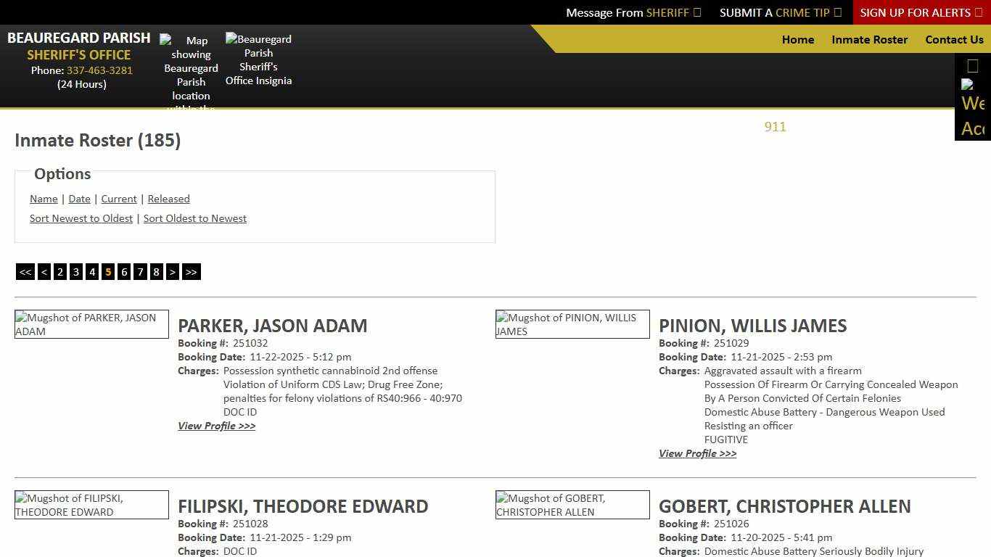The height and width of the screenshot is (557, 991).
Task: View Profile for PINION, WILLIS JAMES
Action: click(x=697, y=453)
